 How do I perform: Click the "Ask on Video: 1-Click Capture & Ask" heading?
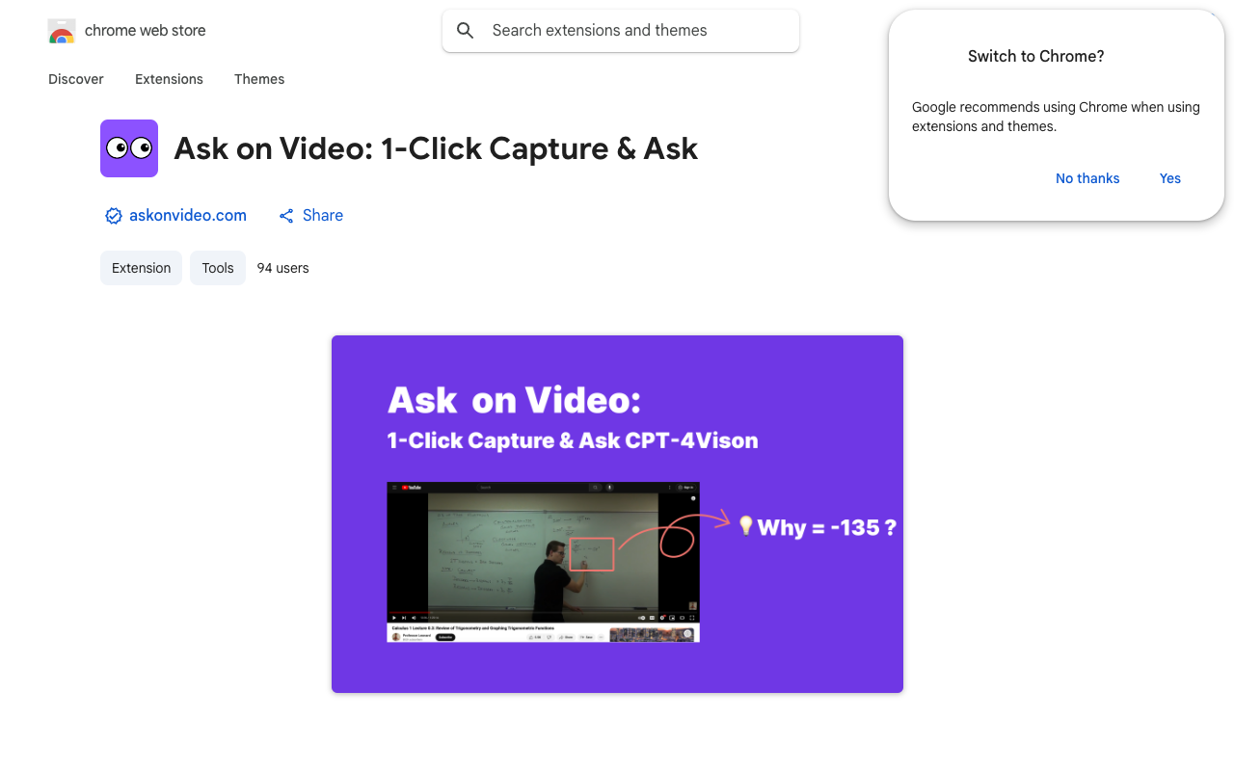pyautogui.click(x=436, y=148)
